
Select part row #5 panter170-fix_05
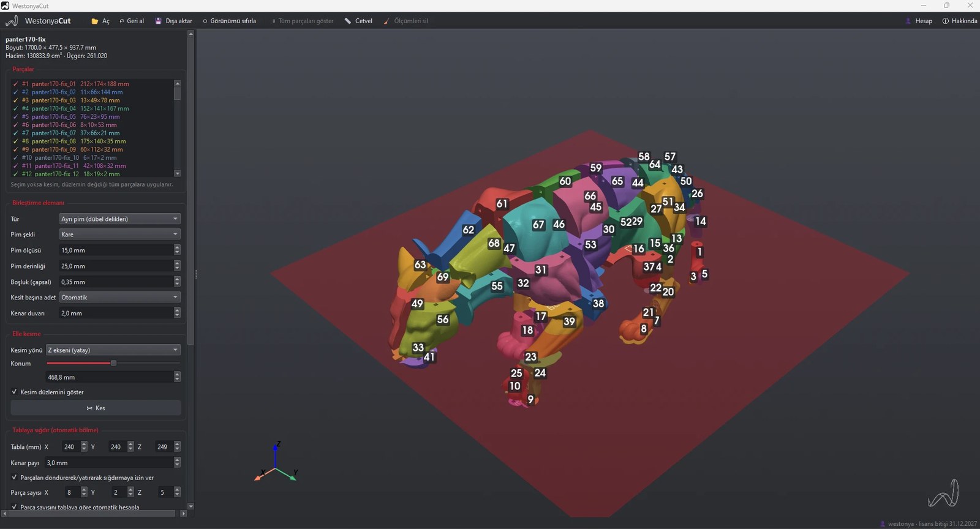(x=93, y=117)
